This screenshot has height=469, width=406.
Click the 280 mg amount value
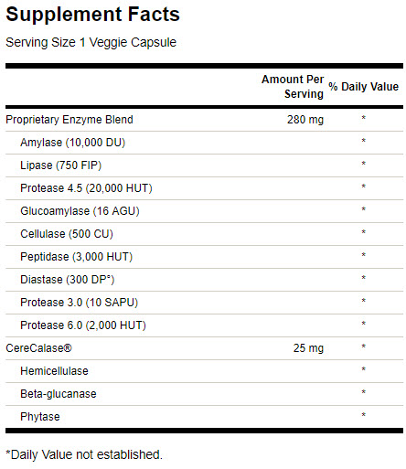tap(305, 120)
